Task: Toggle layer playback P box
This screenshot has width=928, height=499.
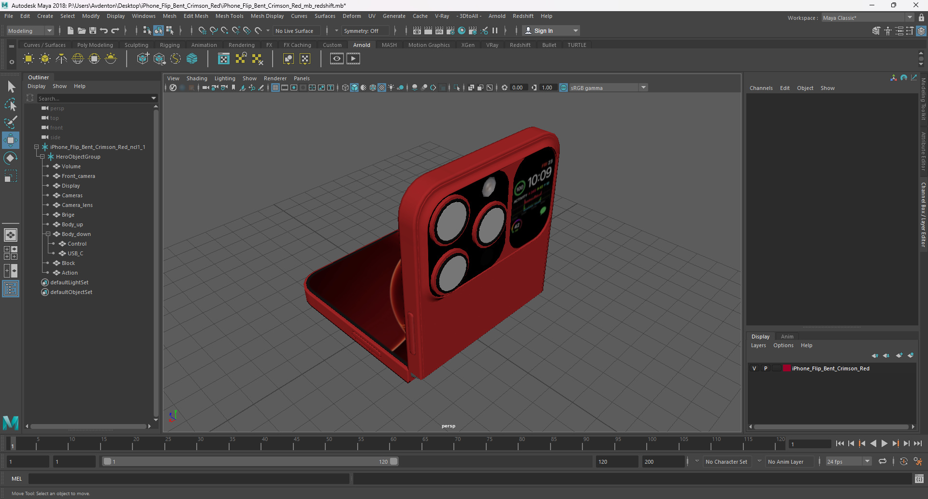Action: tap(766, 368)
